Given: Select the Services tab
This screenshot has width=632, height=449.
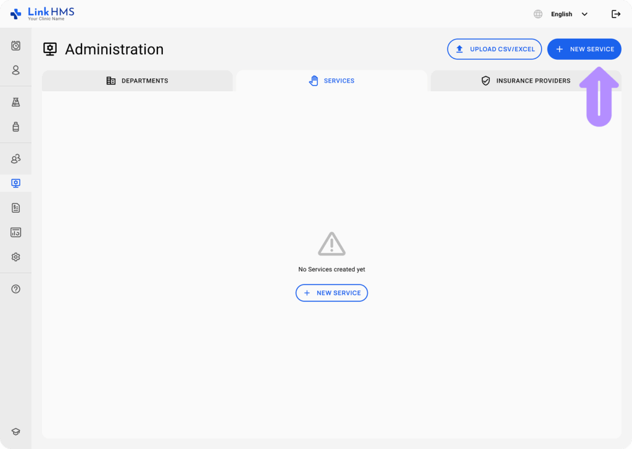Looking at the screenshot, I should point(331,81).
